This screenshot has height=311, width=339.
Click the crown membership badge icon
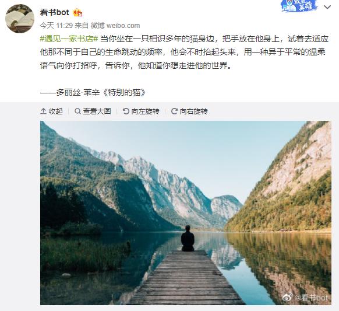(x=77, y=13)
